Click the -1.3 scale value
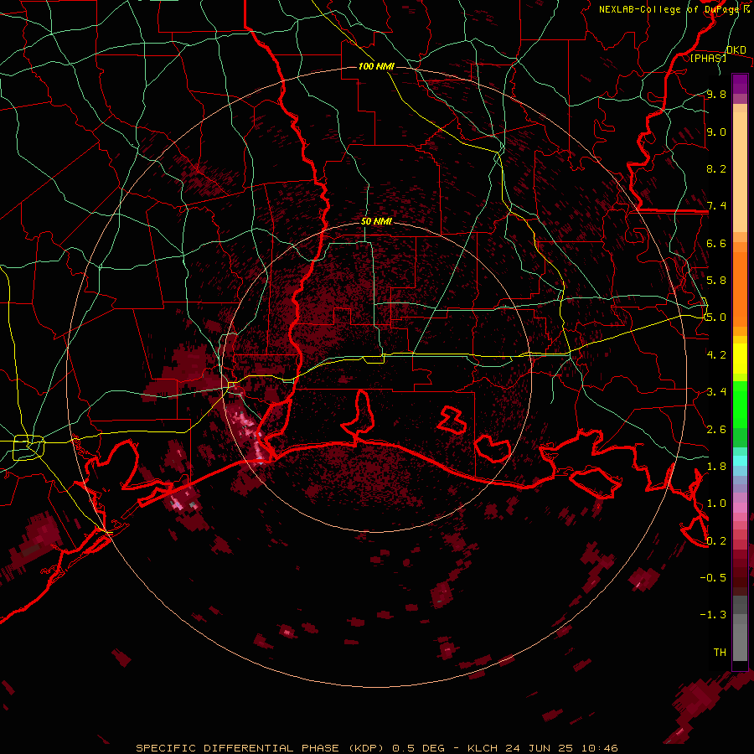The image size is (754, 754). tap(713, 615)
